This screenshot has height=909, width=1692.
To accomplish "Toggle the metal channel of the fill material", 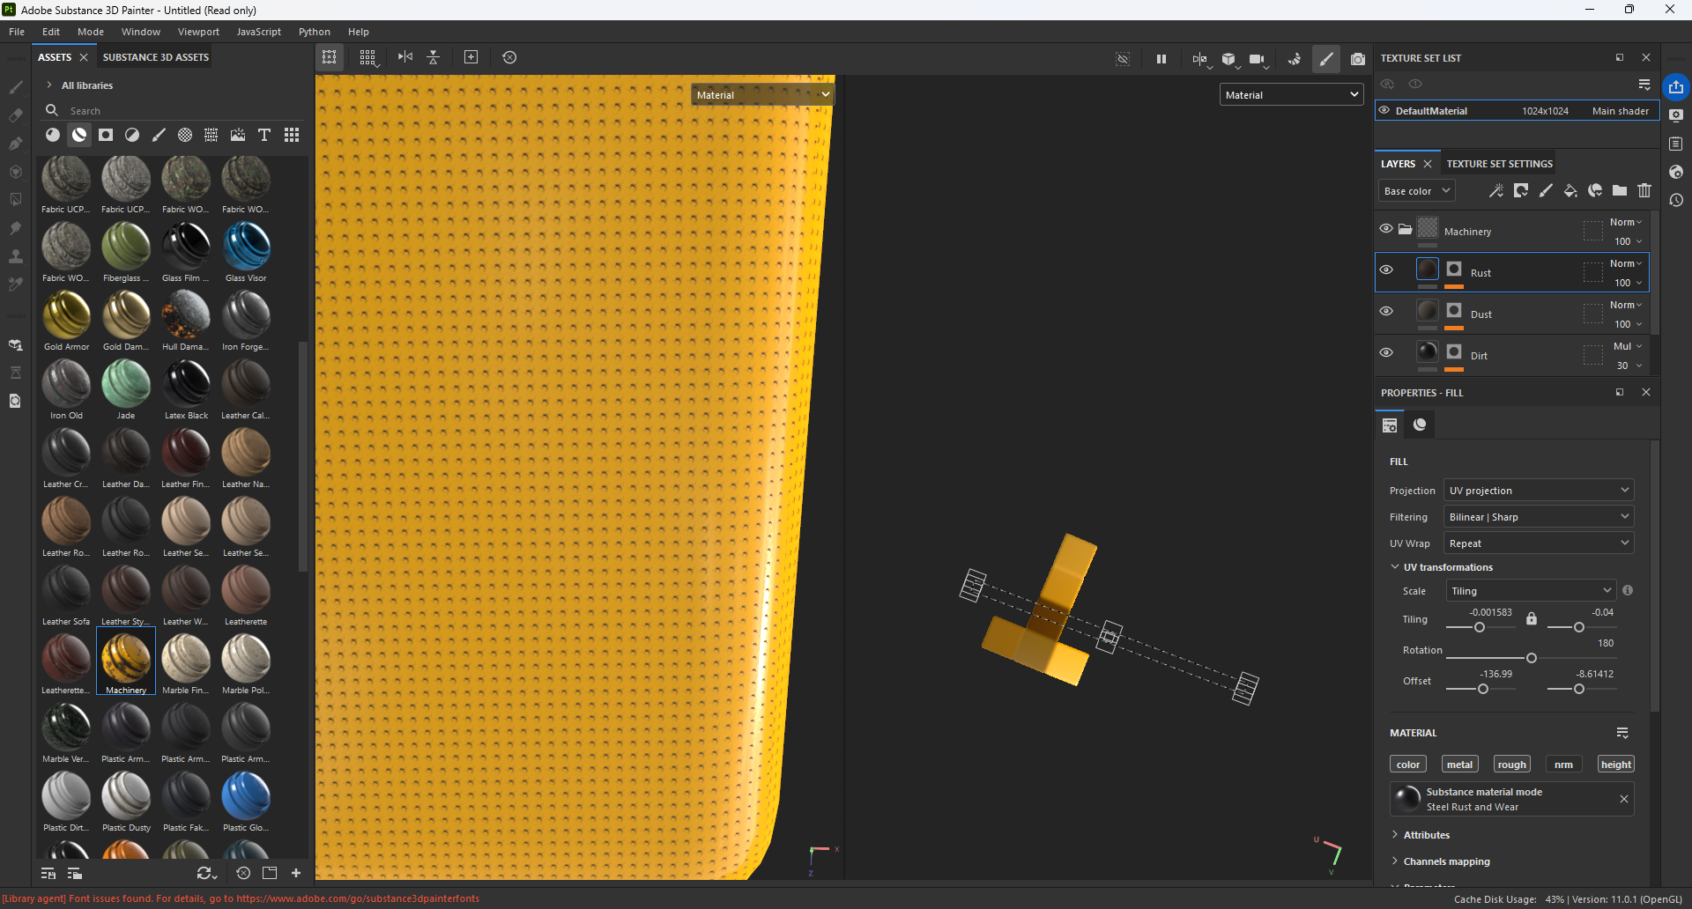I will [1459, 765].
